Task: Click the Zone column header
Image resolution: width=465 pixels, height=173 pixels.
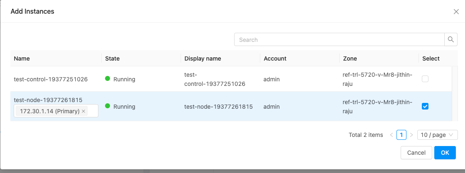Action: coord(350,58)
